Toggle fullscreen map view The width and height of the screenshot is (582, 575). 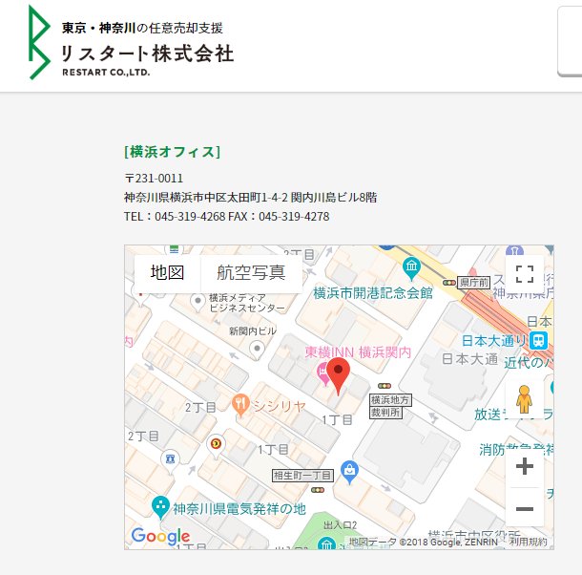coord(525,274)
